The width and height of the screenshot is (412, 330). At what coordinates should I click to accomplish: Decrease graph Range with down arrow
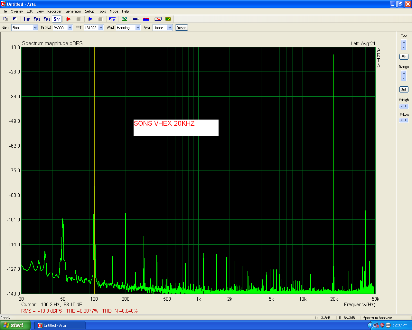click(404, 78)
